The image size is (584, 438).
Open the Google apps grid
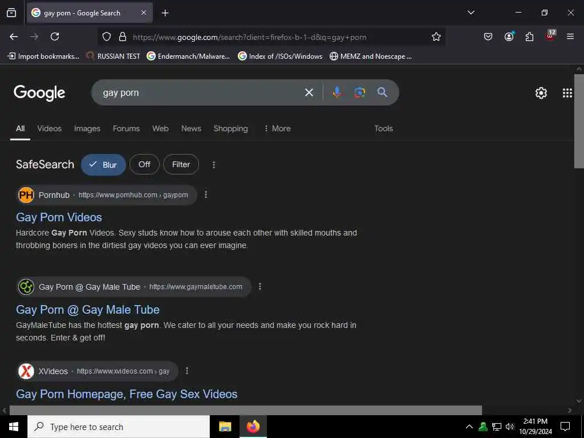(567, 93)
